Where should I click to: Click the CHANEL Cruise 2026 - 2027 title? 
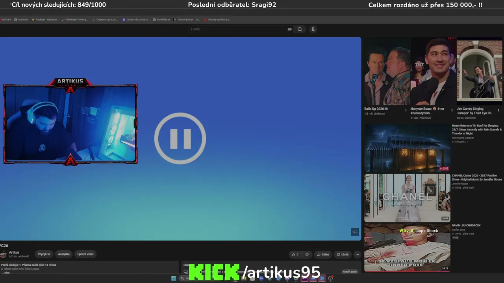pyautogui.click(x=477, y=178)
